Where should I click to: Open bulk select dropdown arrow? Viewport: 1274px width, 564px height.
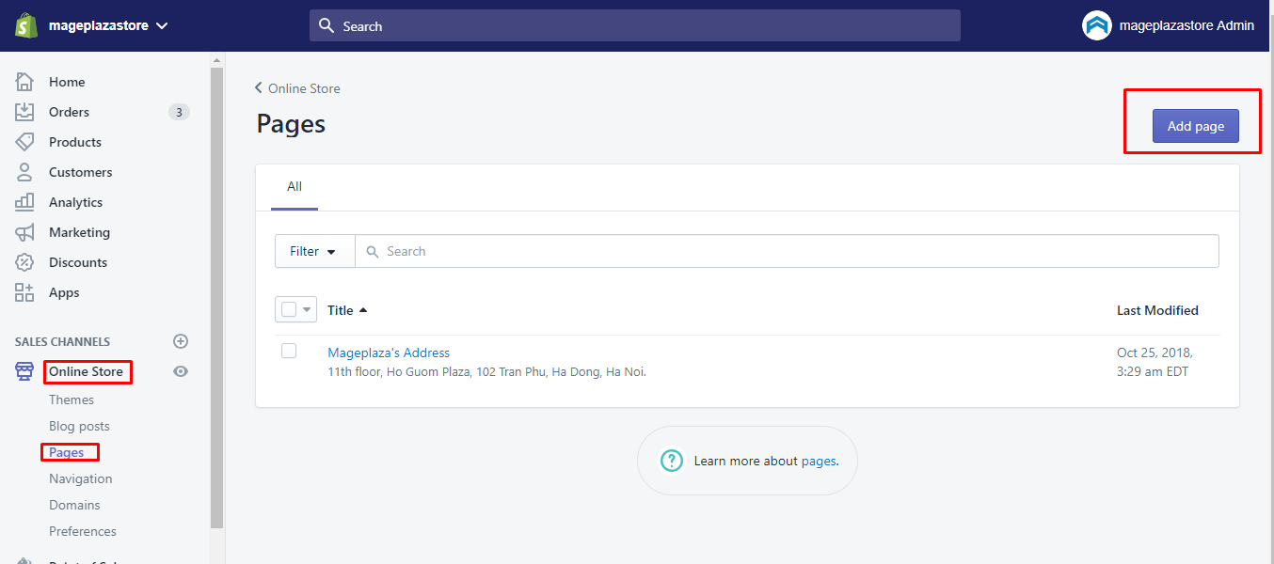(307, 309)
